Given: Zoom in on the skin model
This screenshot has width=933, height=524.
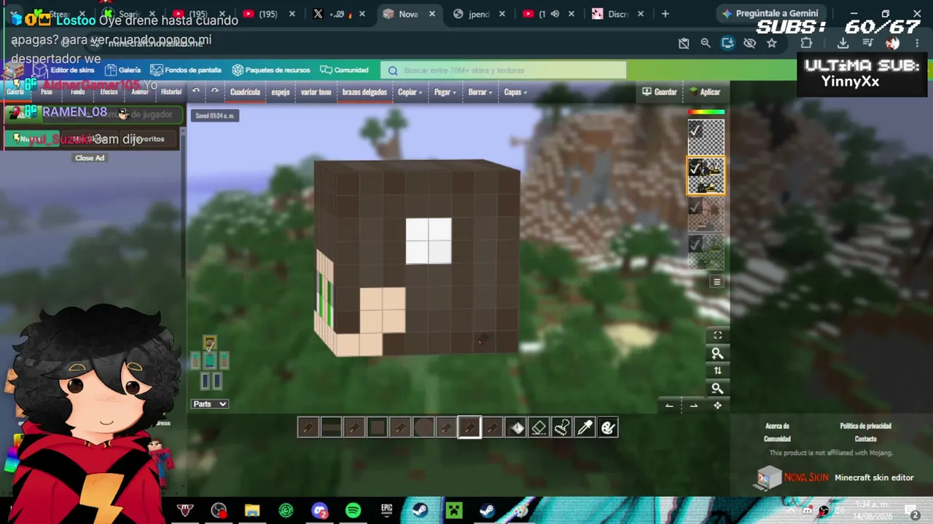Looking at the screenshot, I should 717,353.
